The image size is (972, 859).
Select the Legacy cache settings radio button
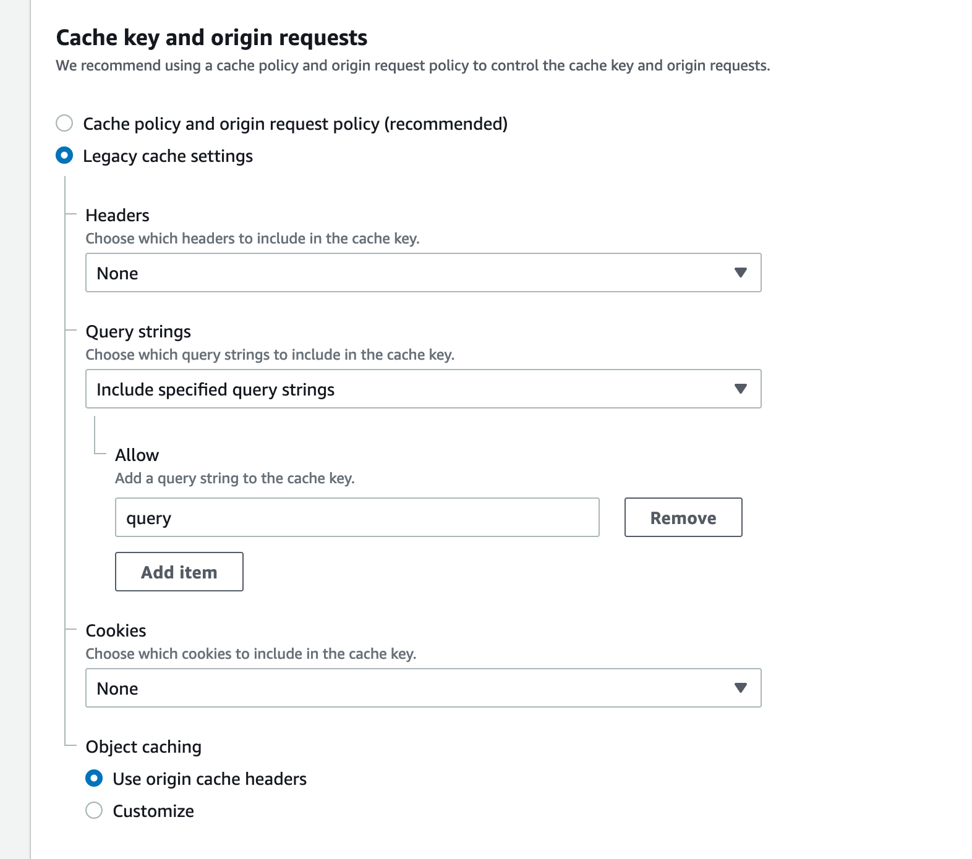point(64,155)
